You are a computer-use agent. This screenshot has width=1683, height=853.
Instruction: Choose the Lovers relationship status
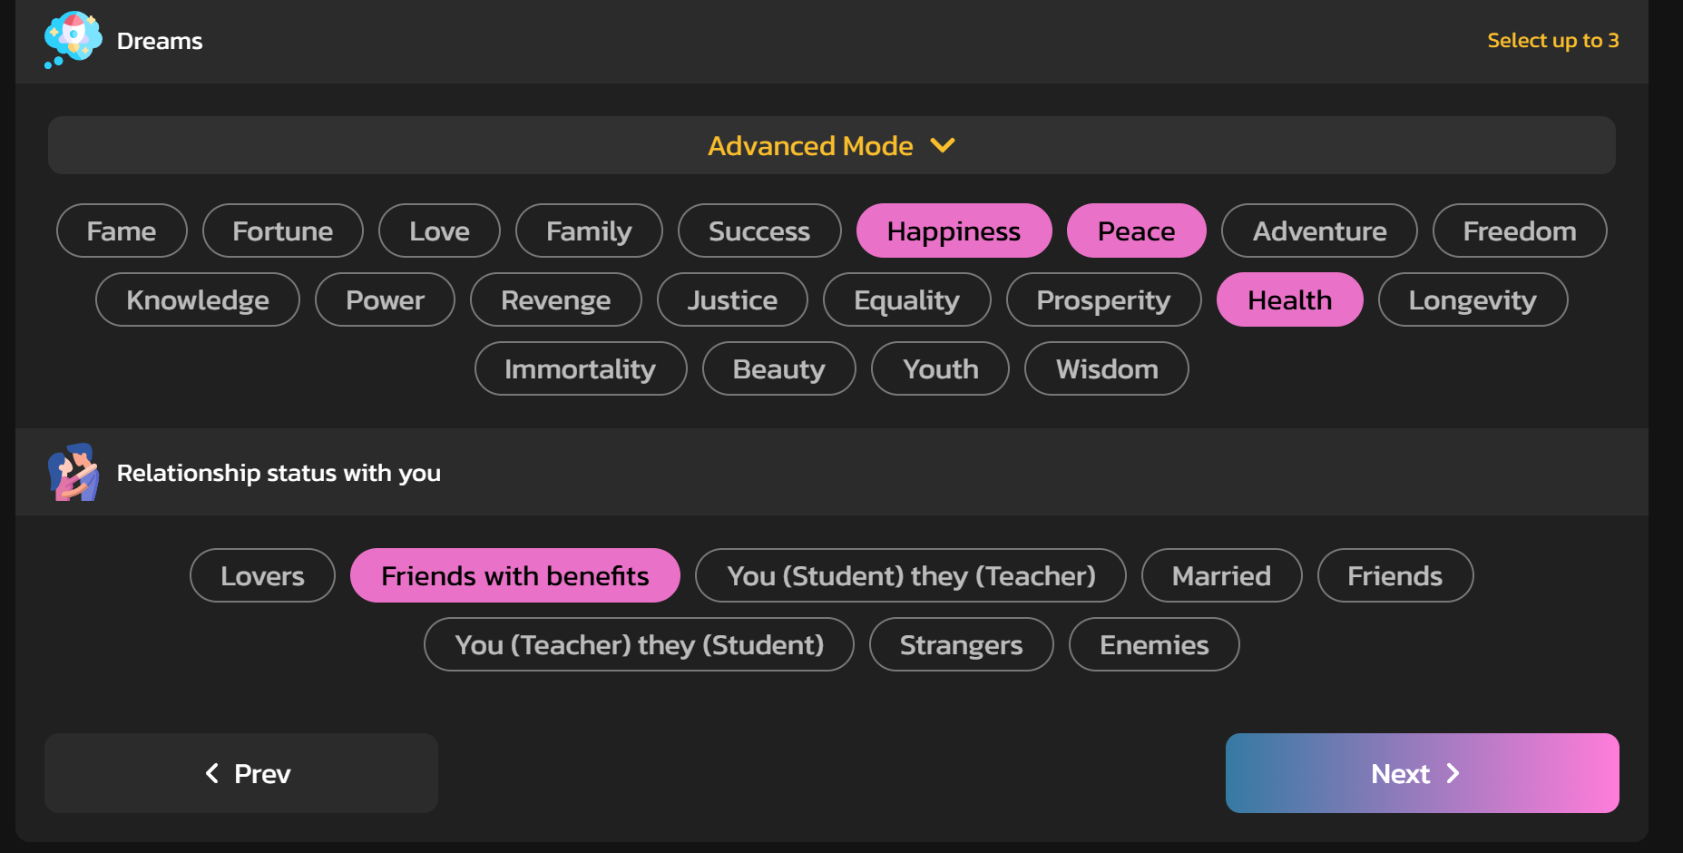[262, 575]
